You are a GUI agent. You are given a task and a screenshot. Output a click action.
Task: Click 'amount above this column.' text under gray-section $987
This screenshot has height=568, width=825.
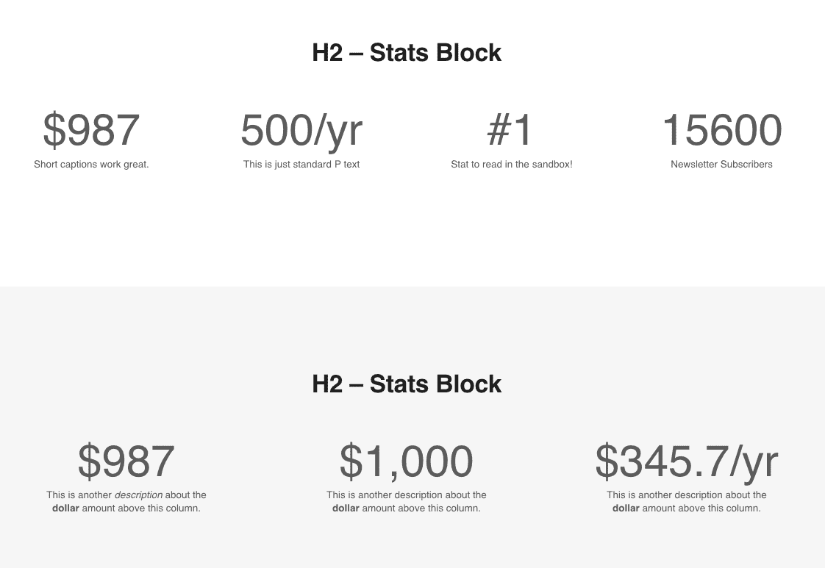(141, 508)
